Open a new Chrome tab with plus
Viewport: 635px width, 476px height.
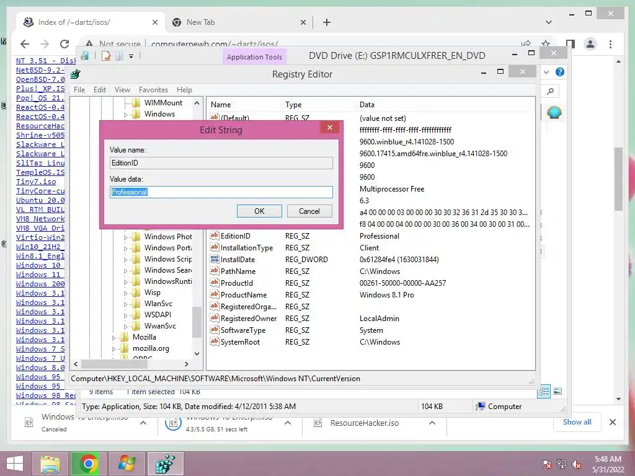(327, 22)
